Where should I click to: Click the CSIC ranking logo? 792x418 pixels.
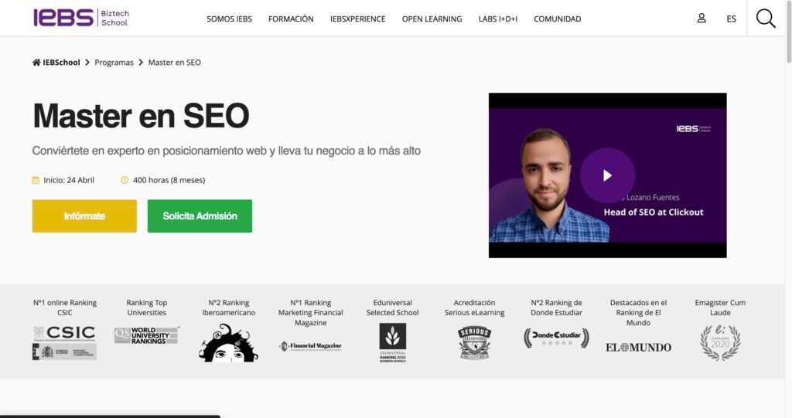[x=65, y=343]
